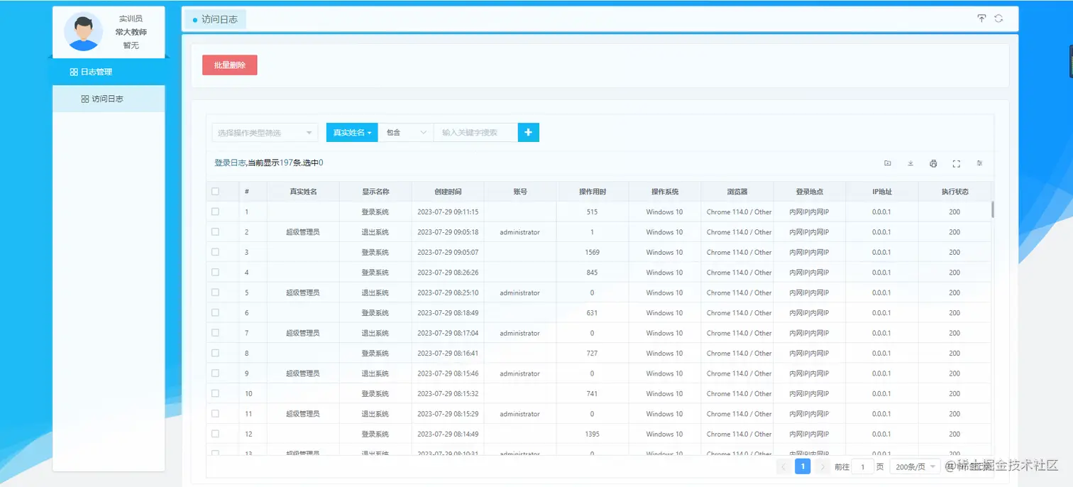The image size is (1073, 487).
Task: Toggle the select-all header checkbox
Action: [x=215, y=192]
